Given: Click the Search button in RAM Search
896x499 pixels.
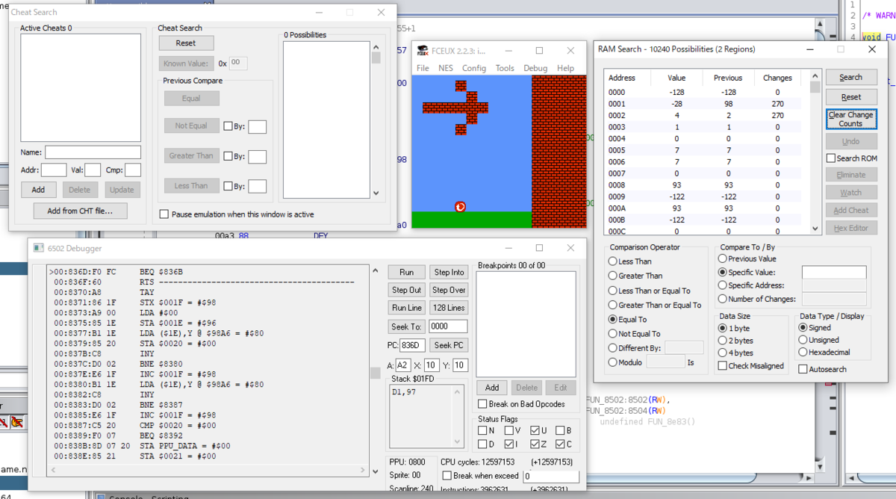Looking at the screenshot, I should [850, 77].
